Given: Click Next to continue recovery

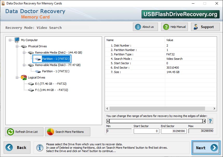Looking at the screenshot, I should (206, 148).
